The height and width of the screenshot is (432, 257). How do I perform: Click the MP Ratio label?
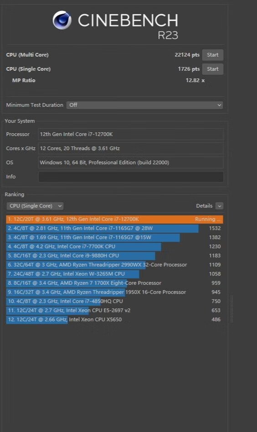(x=24, y=80)
